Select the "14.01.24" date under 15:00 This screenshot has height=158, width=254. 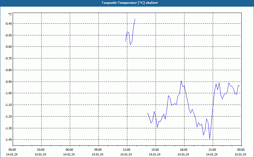pyautogui.click(x=155, y=155)
